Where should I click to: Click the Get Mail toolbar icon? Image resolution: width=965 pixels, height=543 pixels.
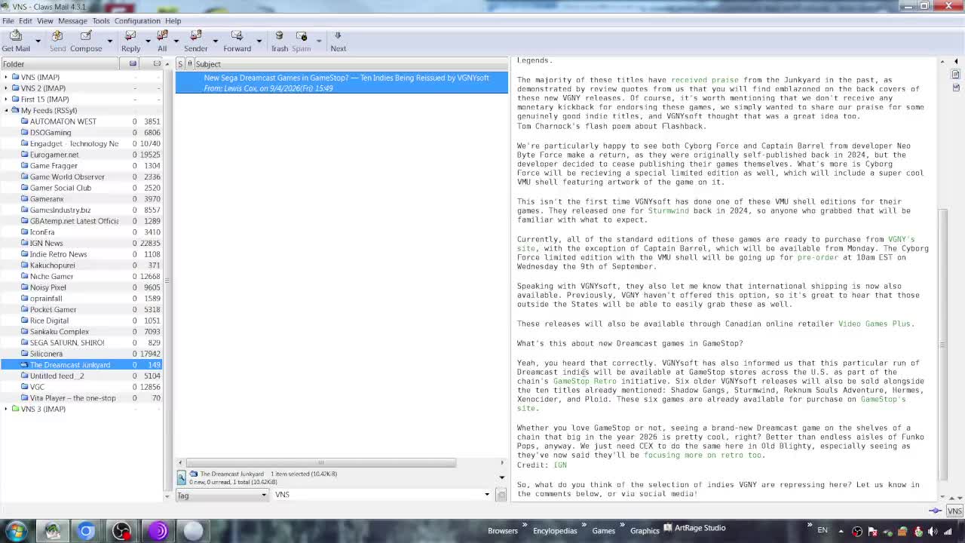[16, 36]
